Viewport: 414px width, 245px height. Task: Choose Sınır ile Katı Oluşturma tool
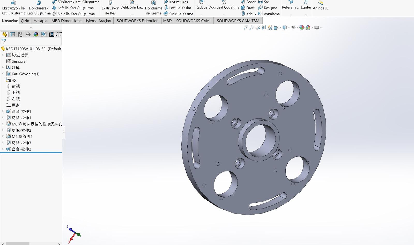[x=73, y=14]
